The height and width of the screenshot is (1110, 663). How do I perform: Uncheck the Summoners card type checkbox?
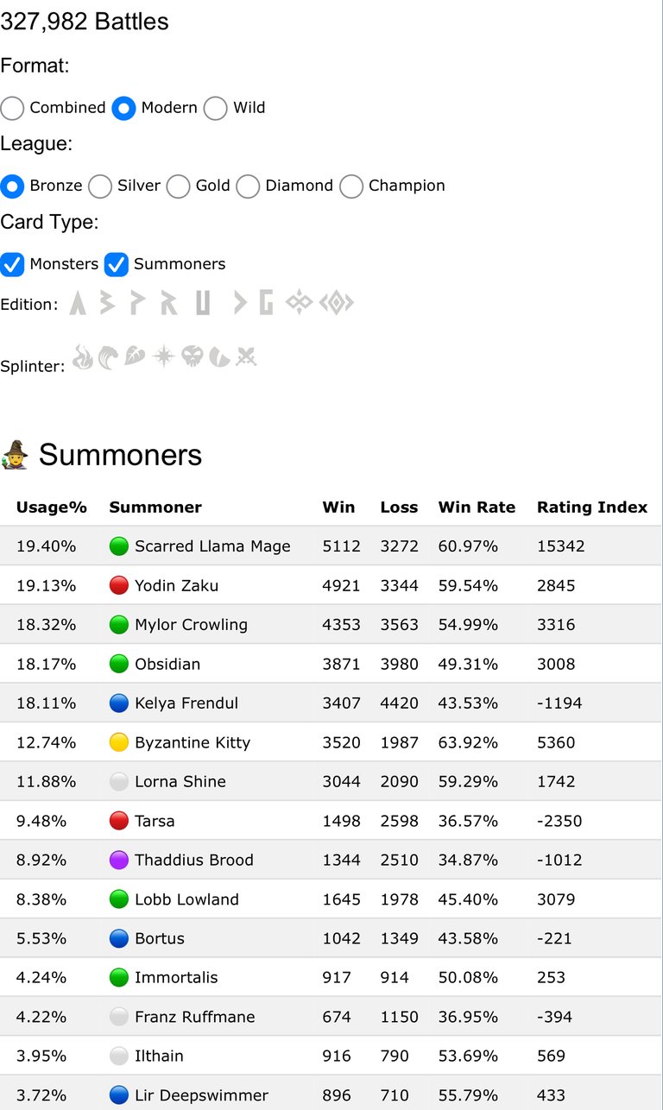(x=117, y=264)
